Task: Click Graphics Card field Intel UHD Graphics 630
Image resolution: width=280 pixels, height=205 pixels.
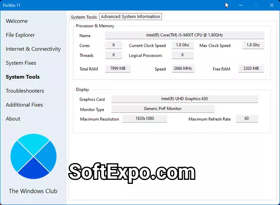Action: pos(185,99)
